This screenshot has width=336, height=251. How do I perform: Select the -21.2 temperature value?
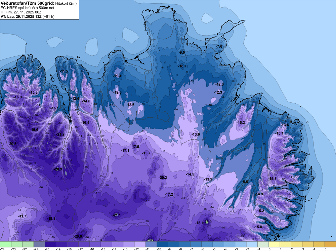pos(60,134)
